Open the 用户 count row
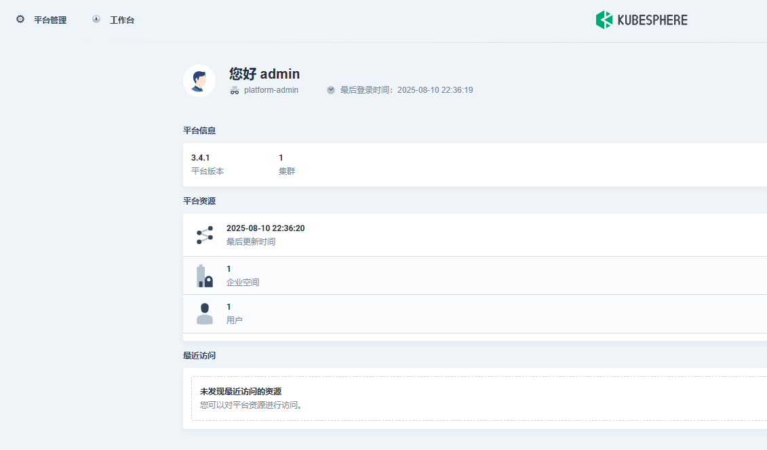This screenshot has width=767, height=450. click(x=475, y=314)
